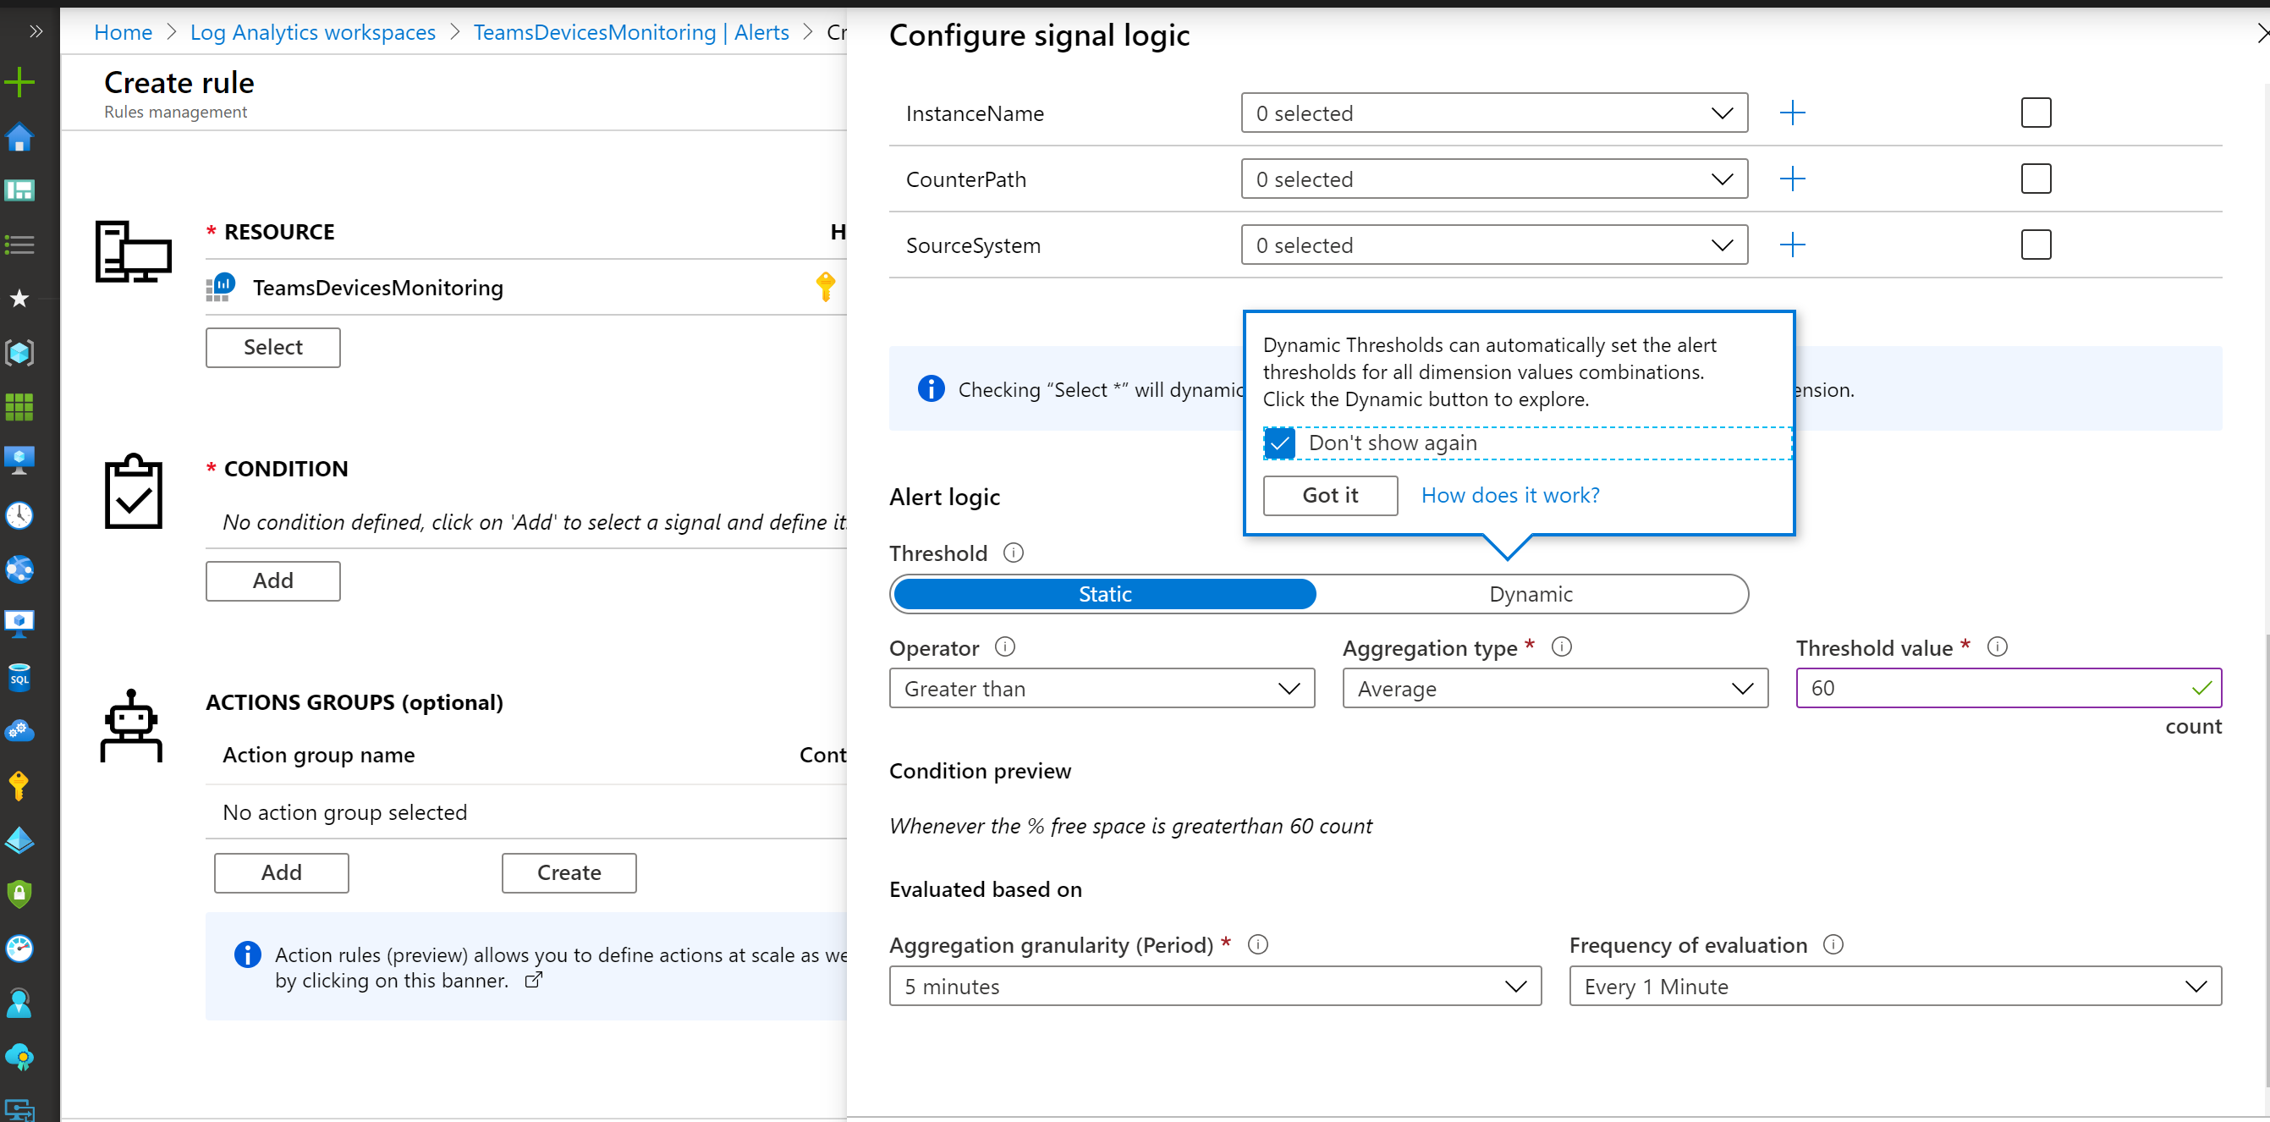
Task: Open the Operator dropdown showing Greater than
Action: pos(1102,689)
